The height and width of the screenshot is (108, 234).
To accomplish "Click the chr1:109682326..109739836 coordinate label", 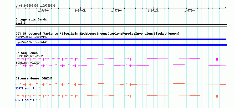I will tap(35, 6).
